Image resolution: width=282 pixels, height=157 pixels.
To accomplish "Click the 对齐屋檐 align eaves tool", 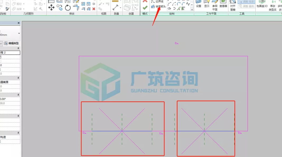I will pyautogui.click(x=233, y=5).
